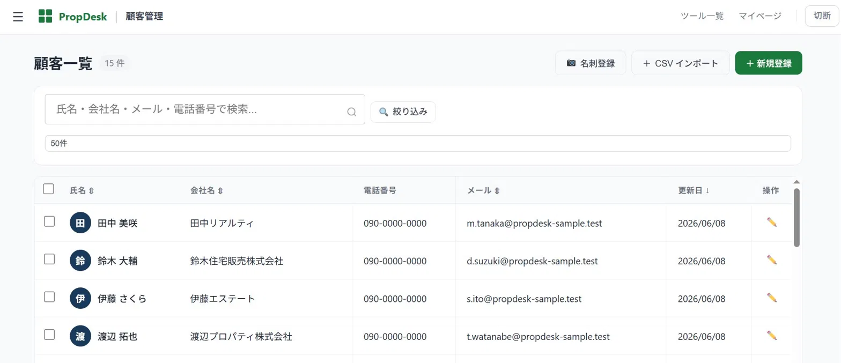841x363 pixels.
Task: Check the box for 田中 美咲
Action: tap(49, 221)
